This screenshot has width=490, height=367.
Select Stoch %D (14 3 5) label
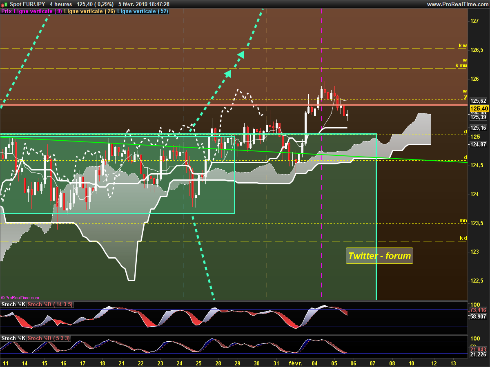click(x=50, y=305)
